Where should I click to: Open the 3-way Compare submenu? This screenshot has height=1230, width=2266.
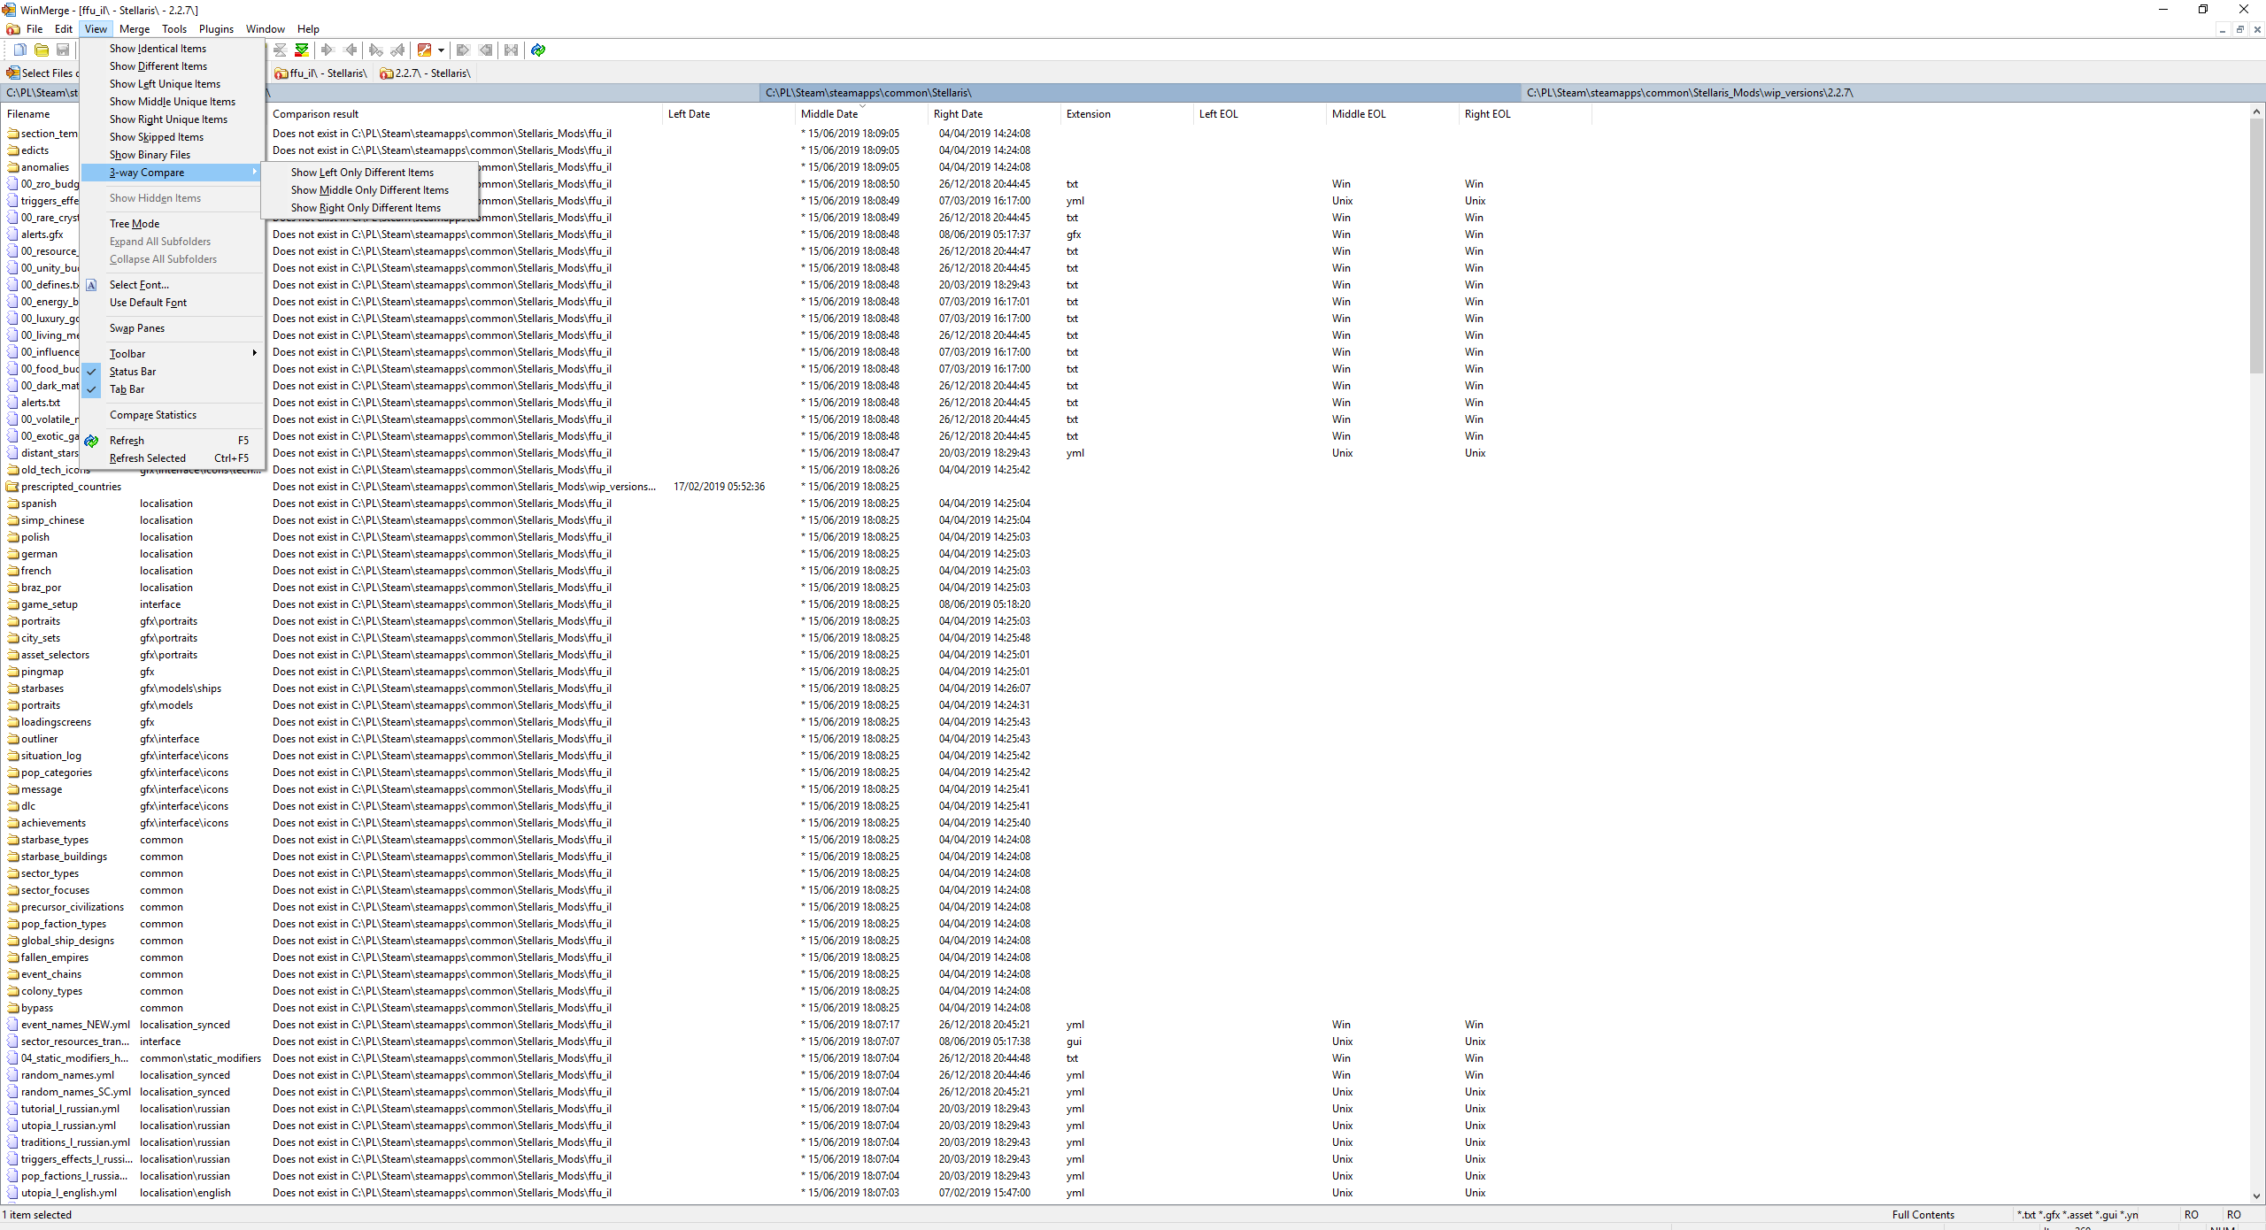pyautogui.click(x=147, y=173)
